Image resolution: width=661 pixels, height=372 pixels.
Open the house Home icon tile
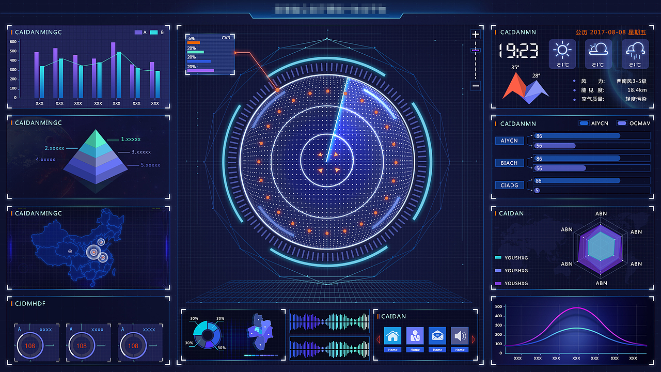click(392, 336)
